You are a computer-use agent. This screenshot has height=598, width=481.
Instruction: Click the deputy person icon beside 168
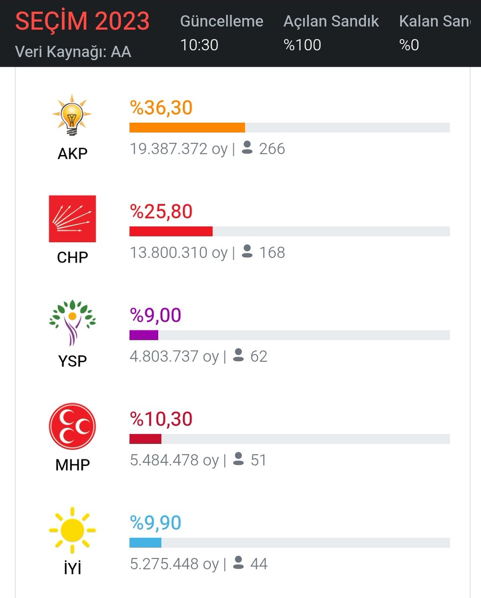[247, 252]
